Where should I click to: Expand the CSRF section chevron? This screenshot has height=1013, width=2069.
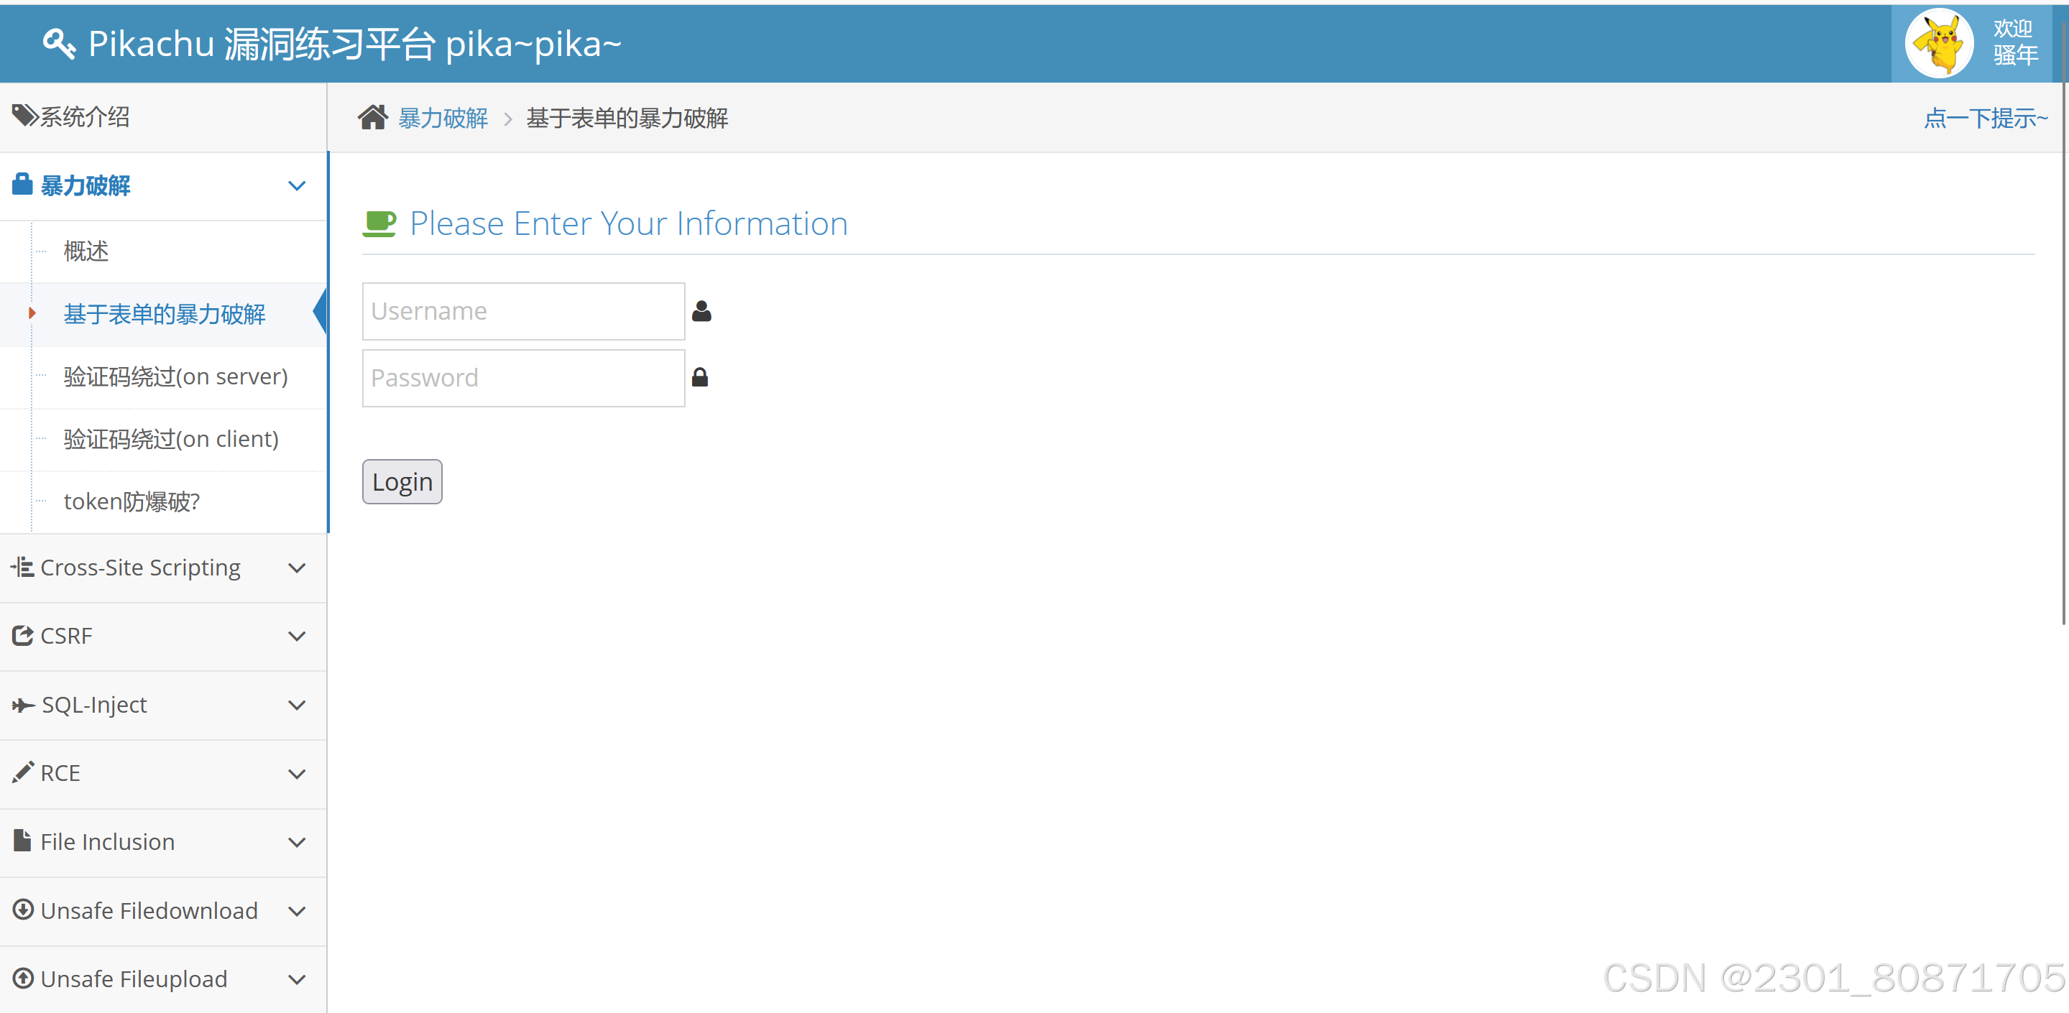296,637
